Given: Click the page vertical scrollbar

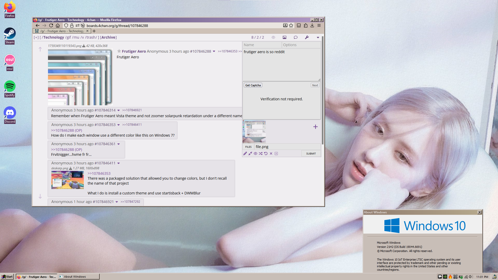Looking at the screenshot, I should [x=323, y=91].
